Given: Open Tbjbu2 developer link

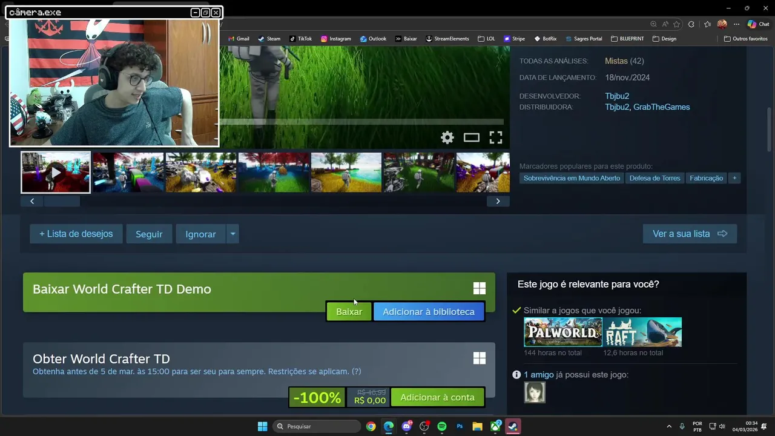Looking at the screenshot, I should click(x=617, y=96).
